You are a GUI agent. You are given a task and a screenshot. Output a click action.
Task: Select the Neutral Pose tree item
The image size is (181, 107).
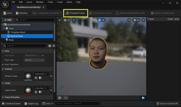pyautogui.click(x=27, y=36)
